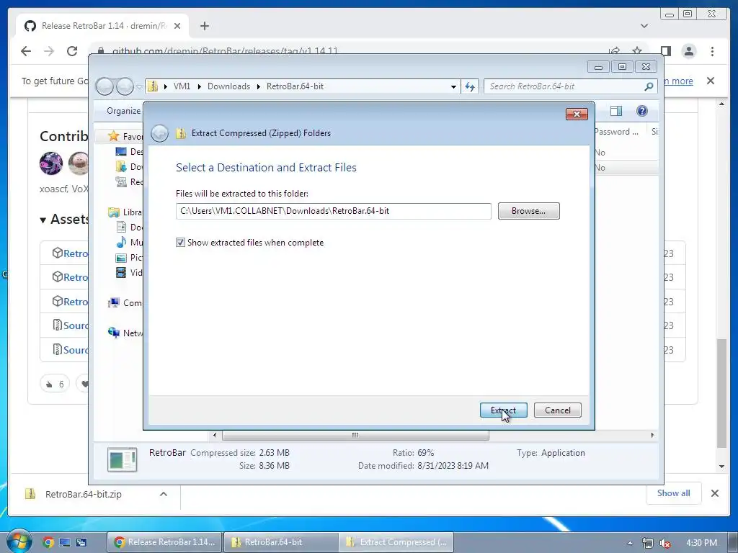Screen dimensions: 738x553
Task: Dismiss the Chrome info bar with X
Action: click(x=710, y=81)
